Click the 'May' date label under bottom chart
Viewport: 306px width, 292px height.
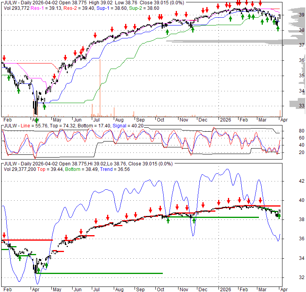[57, 290]
